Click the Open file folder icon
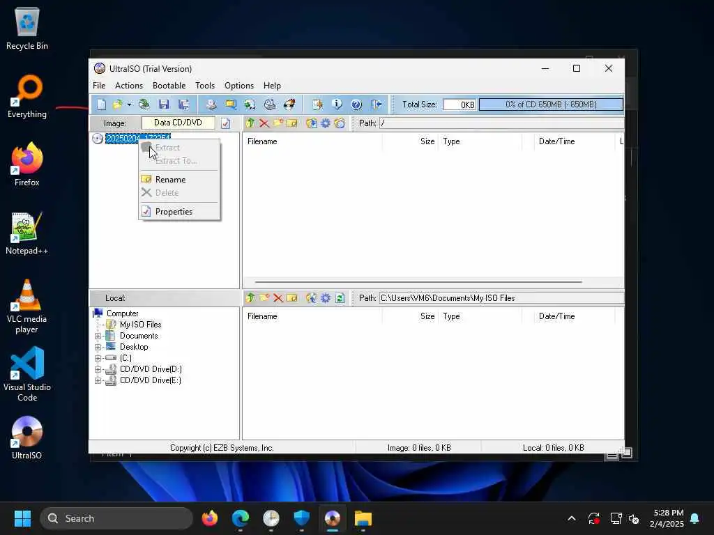714x535 pixels. [x=117, y=104]
